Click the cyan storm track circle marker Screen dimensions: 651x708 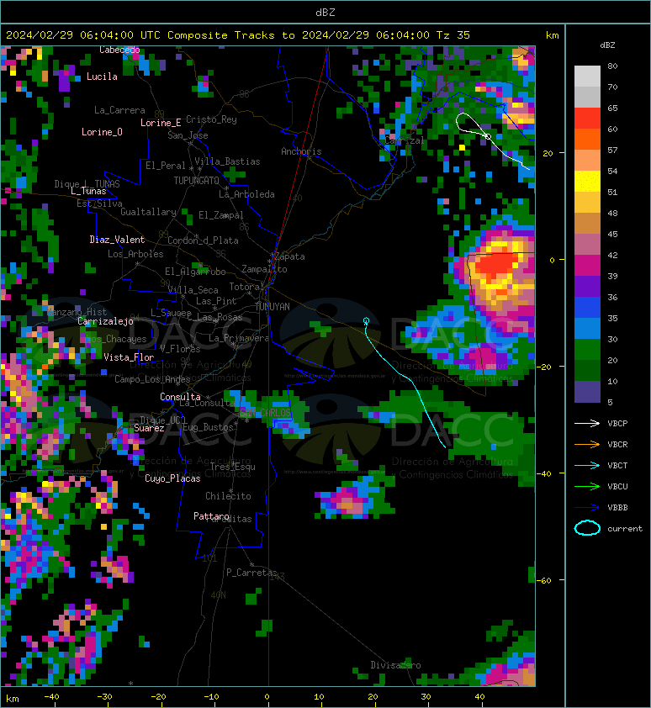tap(366, 321)
